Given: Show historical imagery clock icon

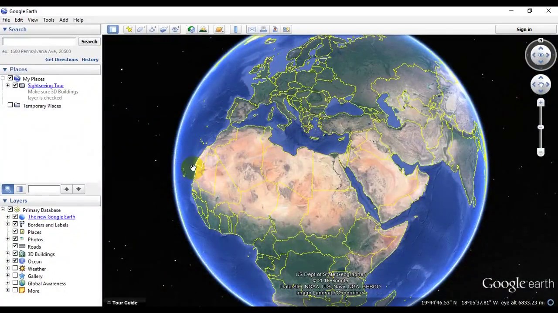Looking at the screenshot, I should click(191, 30).
